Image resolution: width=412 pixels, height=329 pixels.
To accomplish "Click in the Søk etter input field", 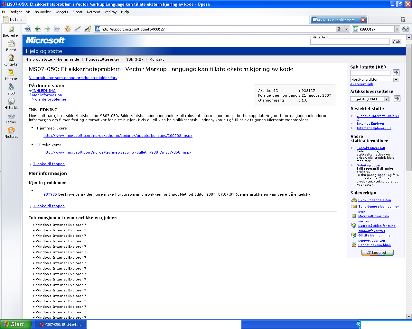I will click(x=350, y=42).
